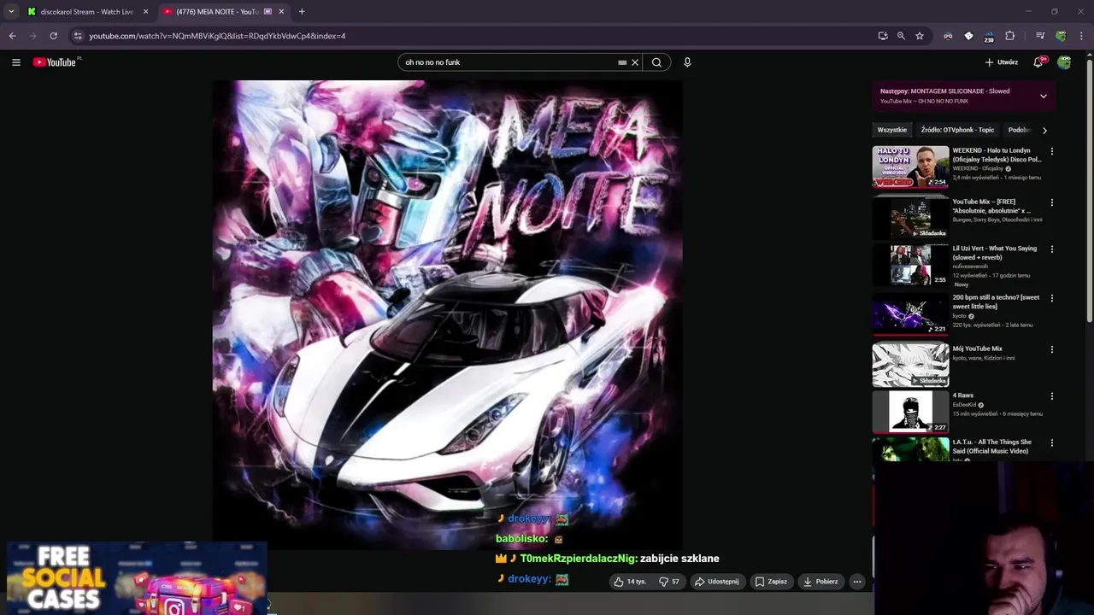1094x615 pixels.
Task: Open YouTube account avatar menu
Action: click(1064, 62)
